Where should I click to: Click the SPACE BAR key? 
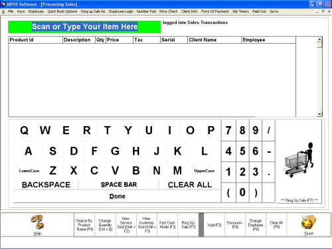click(119, 185)
